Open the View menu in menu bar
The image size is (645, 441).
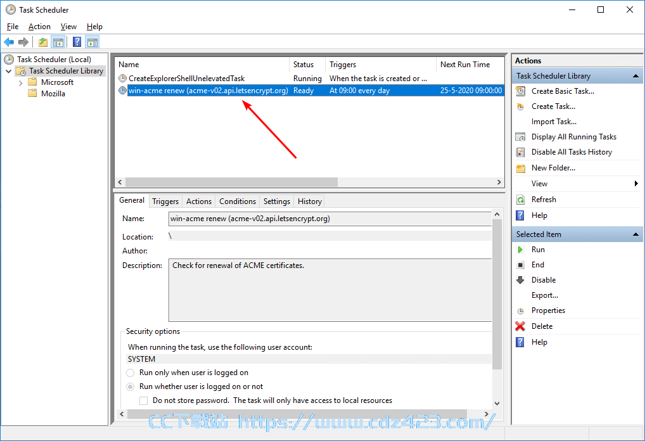tap(68, 27)
